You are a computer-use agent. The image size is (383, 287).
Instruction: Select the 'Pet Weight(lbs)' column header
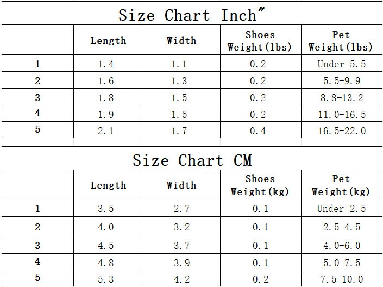[341, 41]
